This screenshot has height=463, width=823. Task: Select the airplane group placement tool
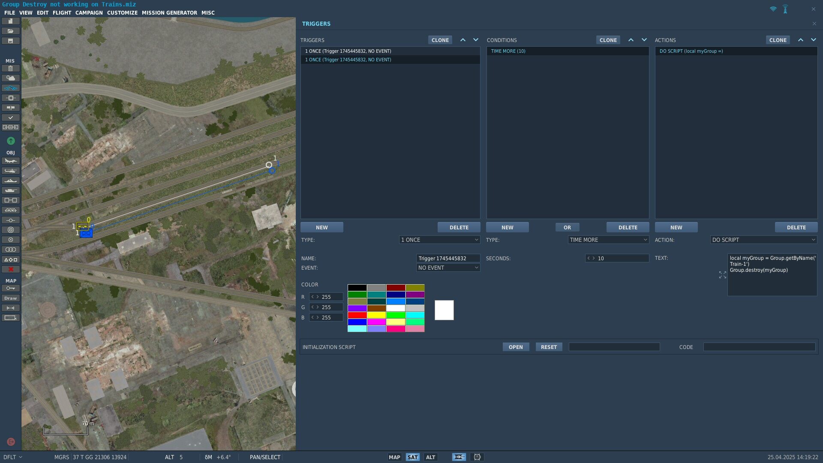(x=11, y=161)
